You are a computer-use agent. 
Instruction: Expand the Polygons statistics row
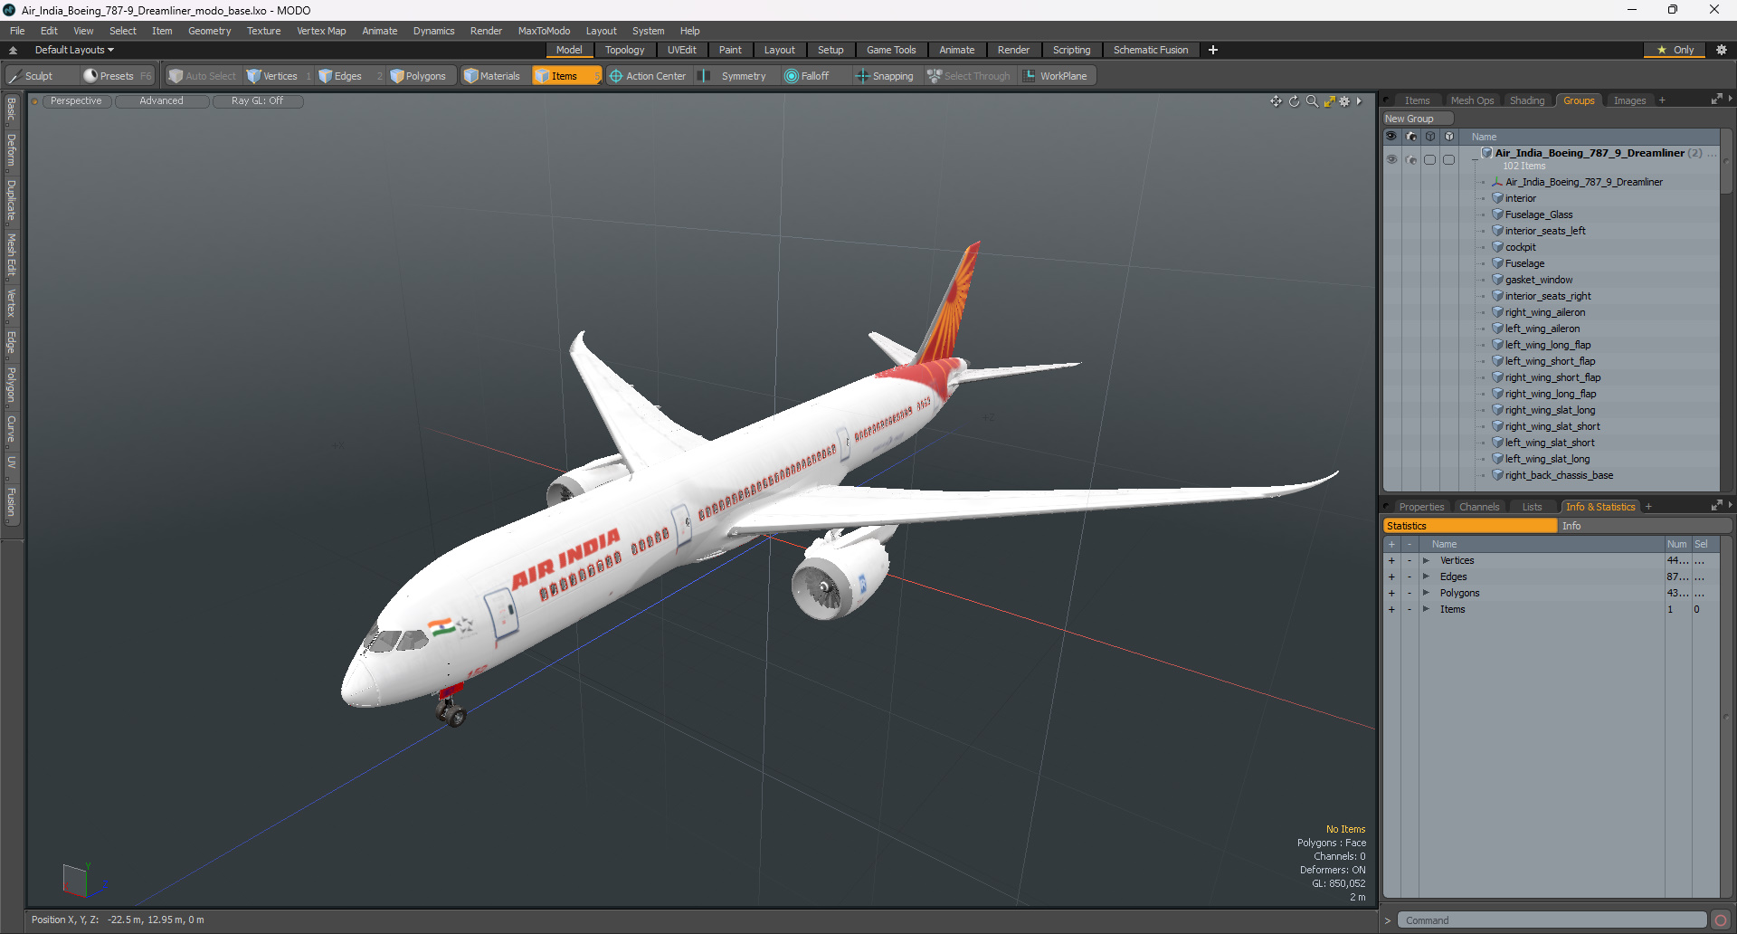tap(1426, 594)
